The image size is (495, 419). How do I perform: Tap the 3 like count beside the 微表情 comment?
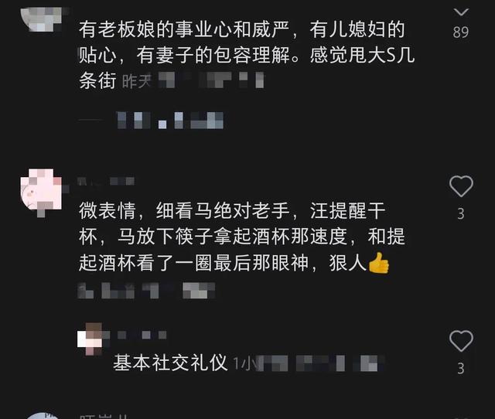[461, 213]
